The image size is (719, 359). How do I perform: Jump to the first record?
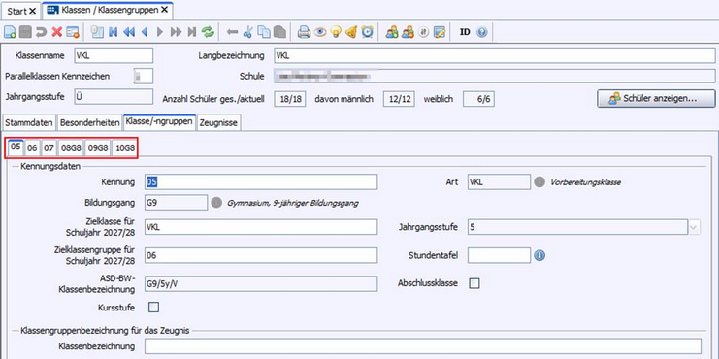(x=113, y=32)
